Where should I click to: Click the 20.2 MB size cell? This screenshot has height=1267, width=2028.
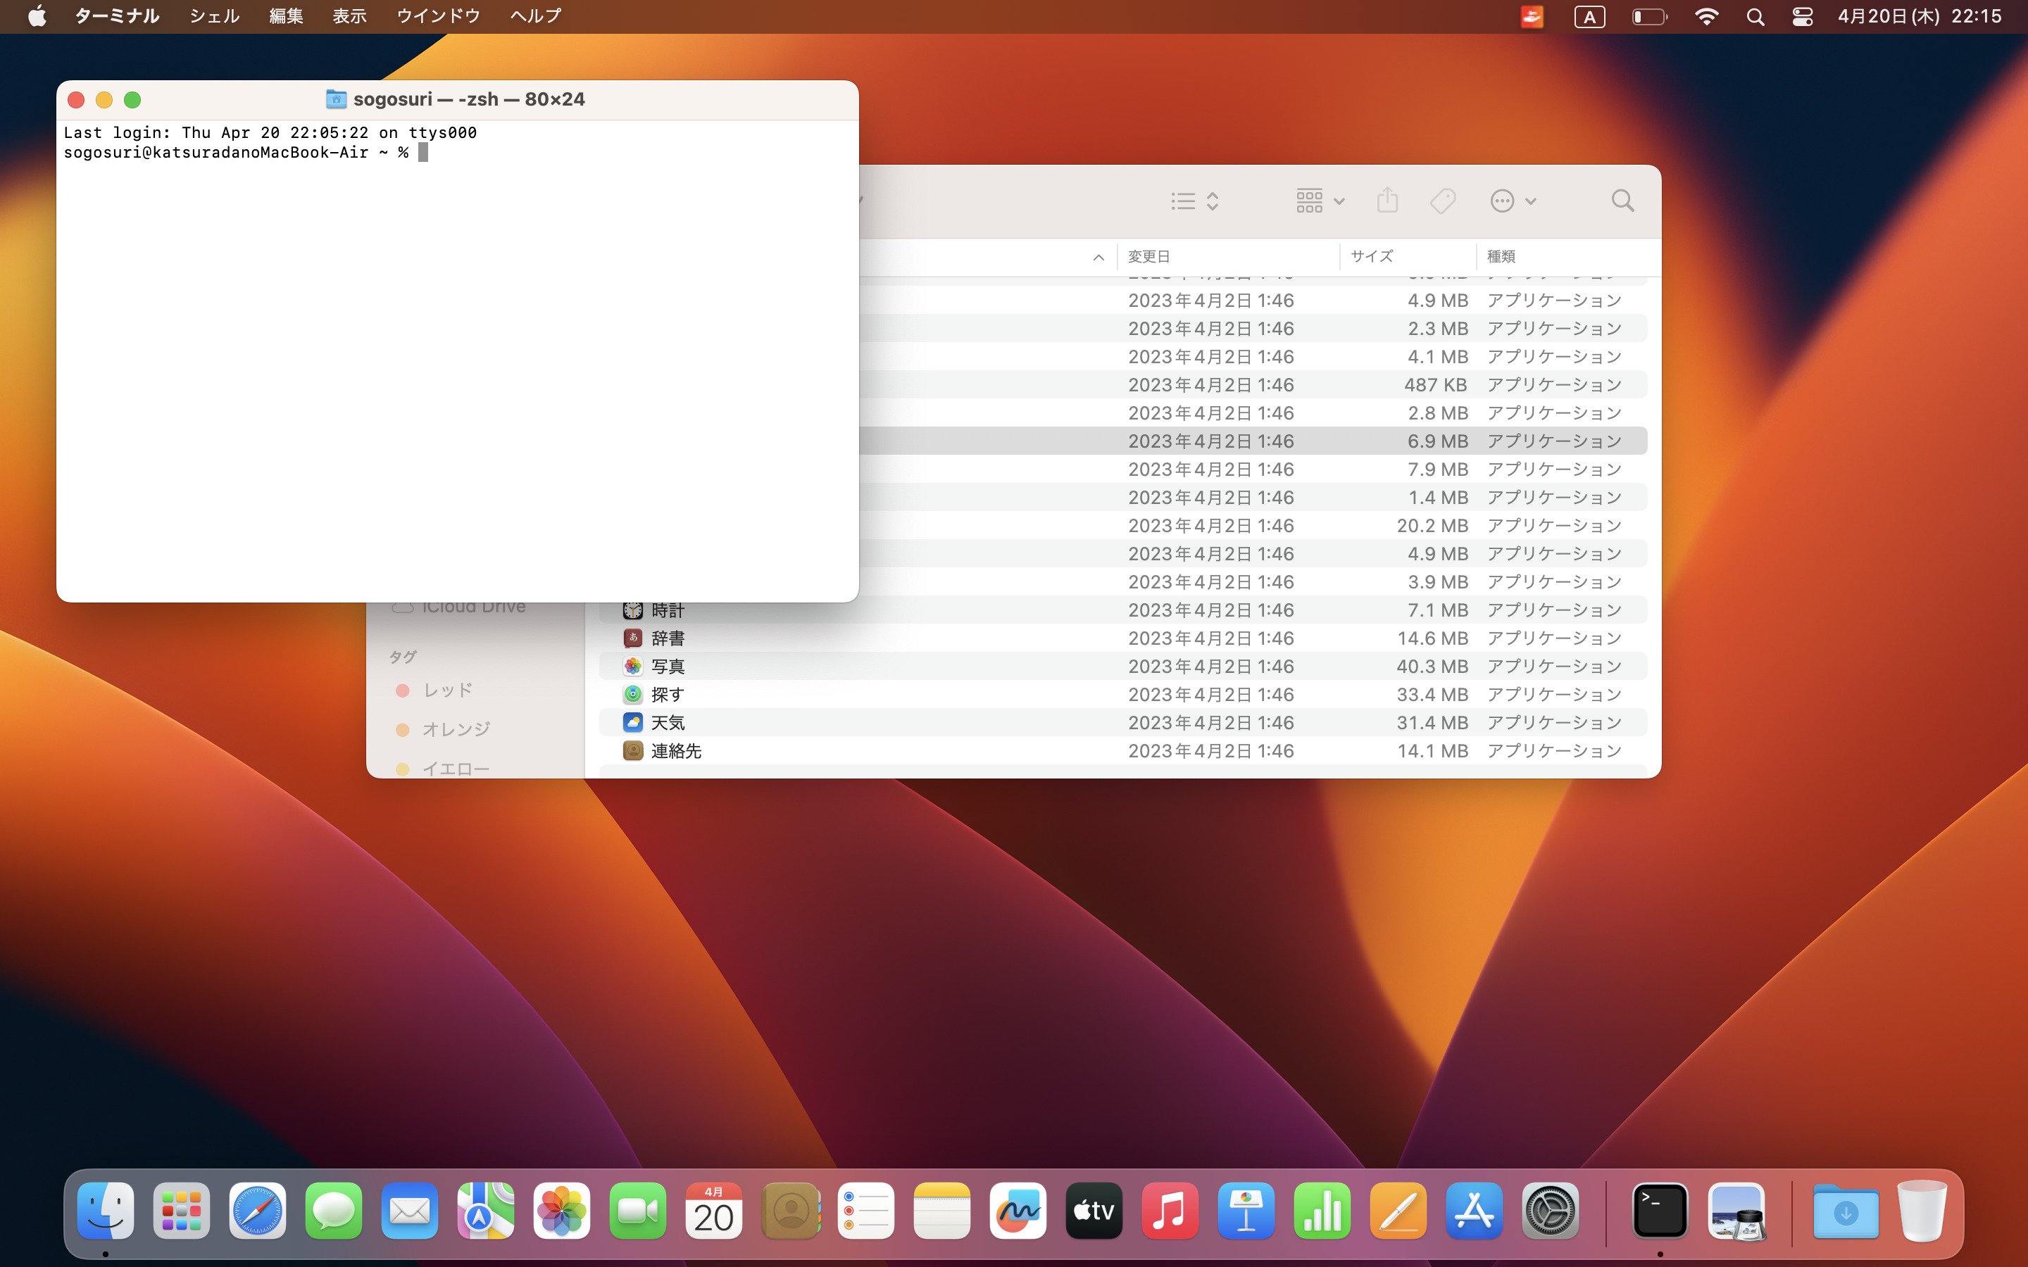[1432, 525]
